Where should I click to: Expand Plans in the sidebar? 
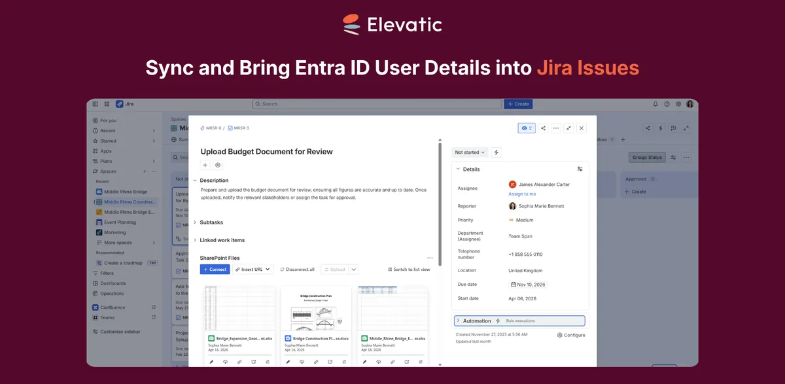(x=154, y=161)
